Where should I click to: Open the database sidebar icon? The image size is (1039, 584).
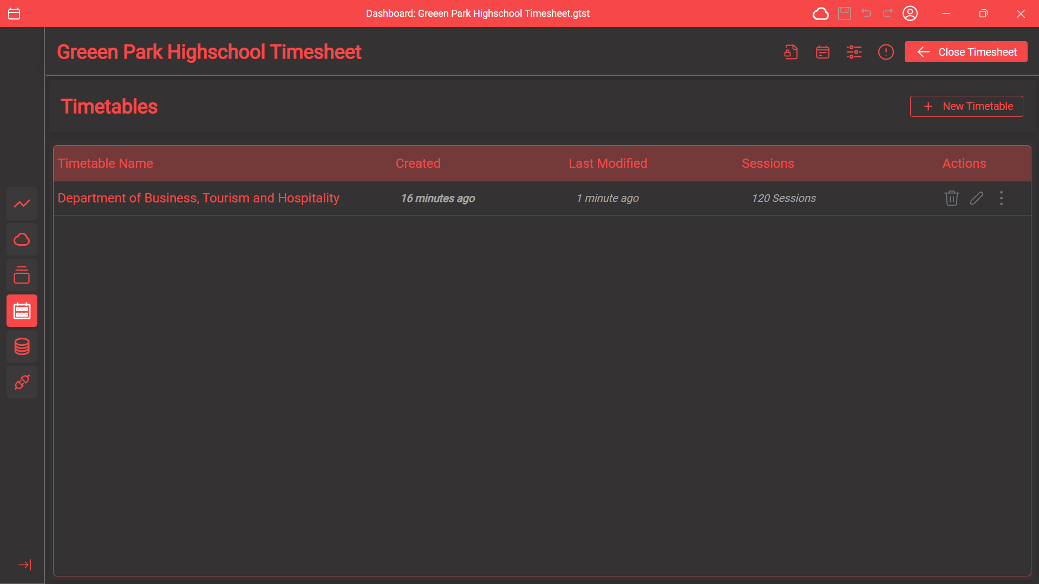(22, 346)
